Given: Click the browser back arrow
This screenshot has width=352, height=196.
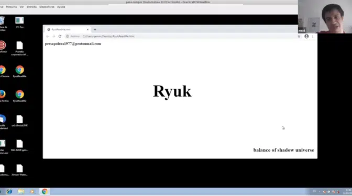Looking at the screenshot, I should (x=48, y=36).
